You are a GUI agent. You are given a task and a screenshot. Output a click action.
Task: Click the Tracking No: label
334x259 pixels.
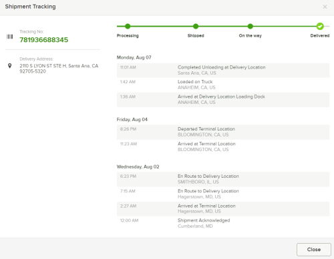(31, 32)
